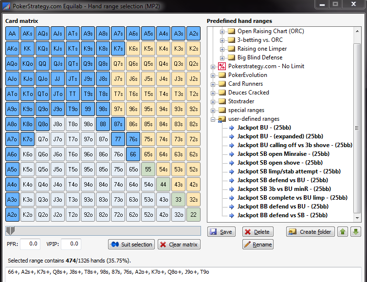Click in the VPIP input field

tap(71, 244)
